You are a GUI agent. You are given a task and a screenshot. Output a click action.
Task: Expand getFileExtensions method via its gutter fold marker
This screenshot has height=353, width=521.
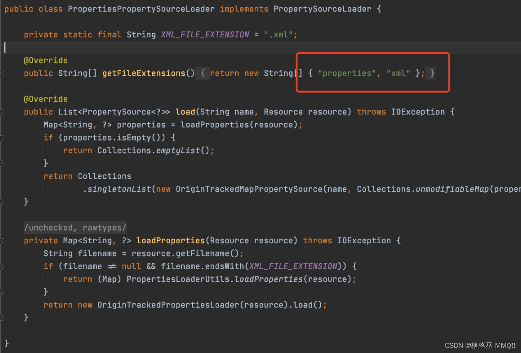click(x=1, y=73)
